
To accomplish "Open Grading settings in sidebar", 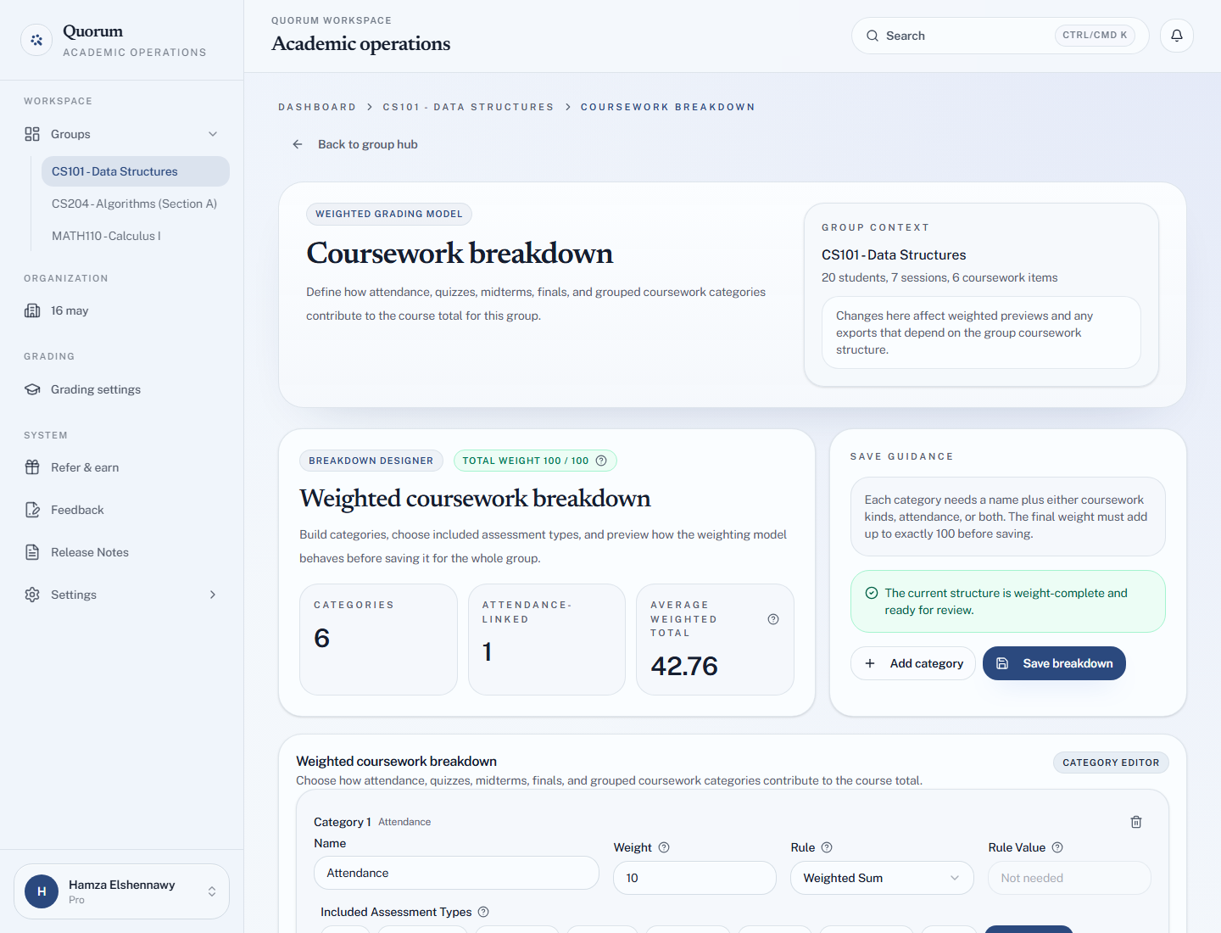I will (x=96, y=389).
